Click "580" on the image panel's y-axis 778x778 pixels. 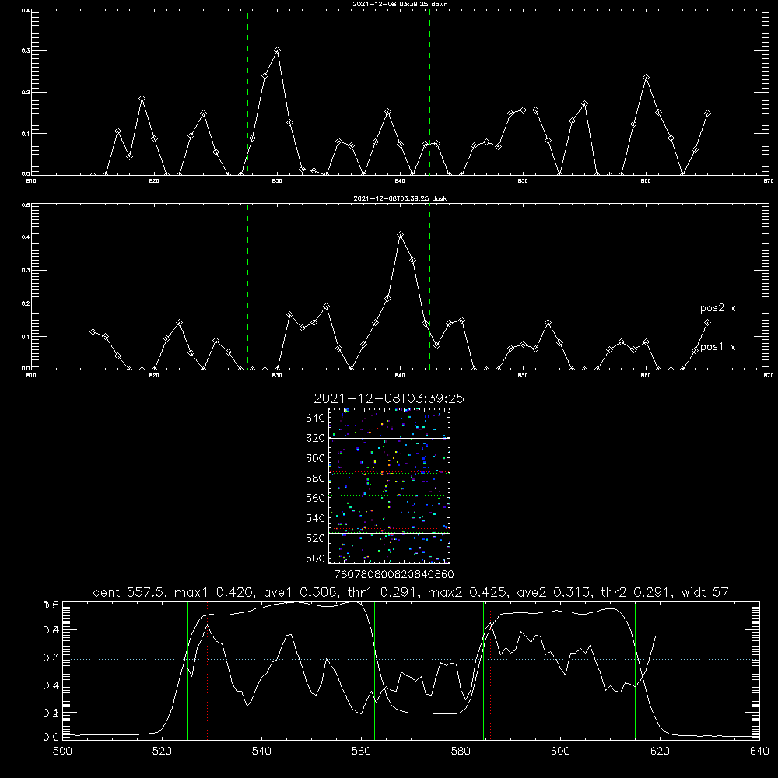(315, 478)
